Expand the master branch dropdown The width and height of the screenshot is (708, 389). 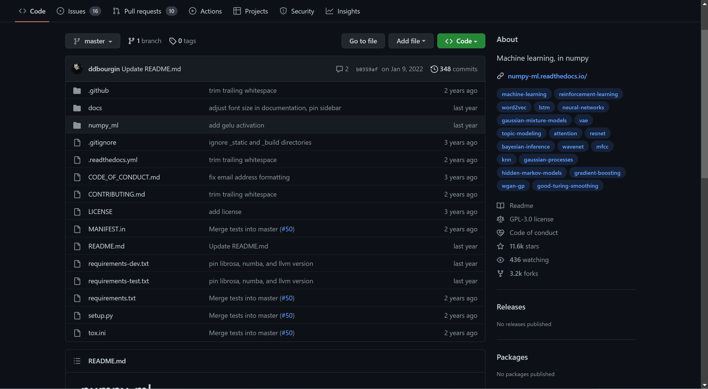[x=93, y=41]
